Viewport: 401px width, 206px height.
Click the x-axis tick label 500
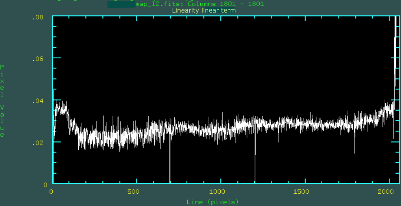[x=133, y=192]
